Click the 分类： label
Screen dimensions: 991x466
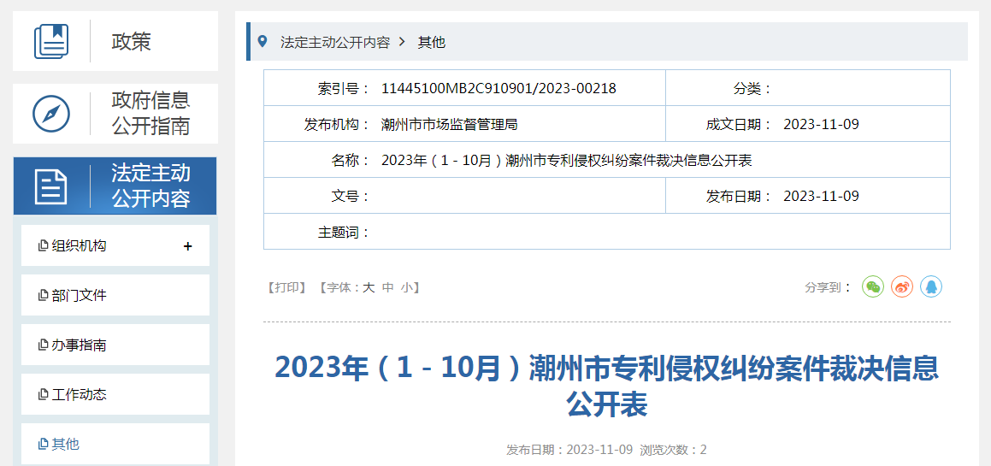pos(752,89)
